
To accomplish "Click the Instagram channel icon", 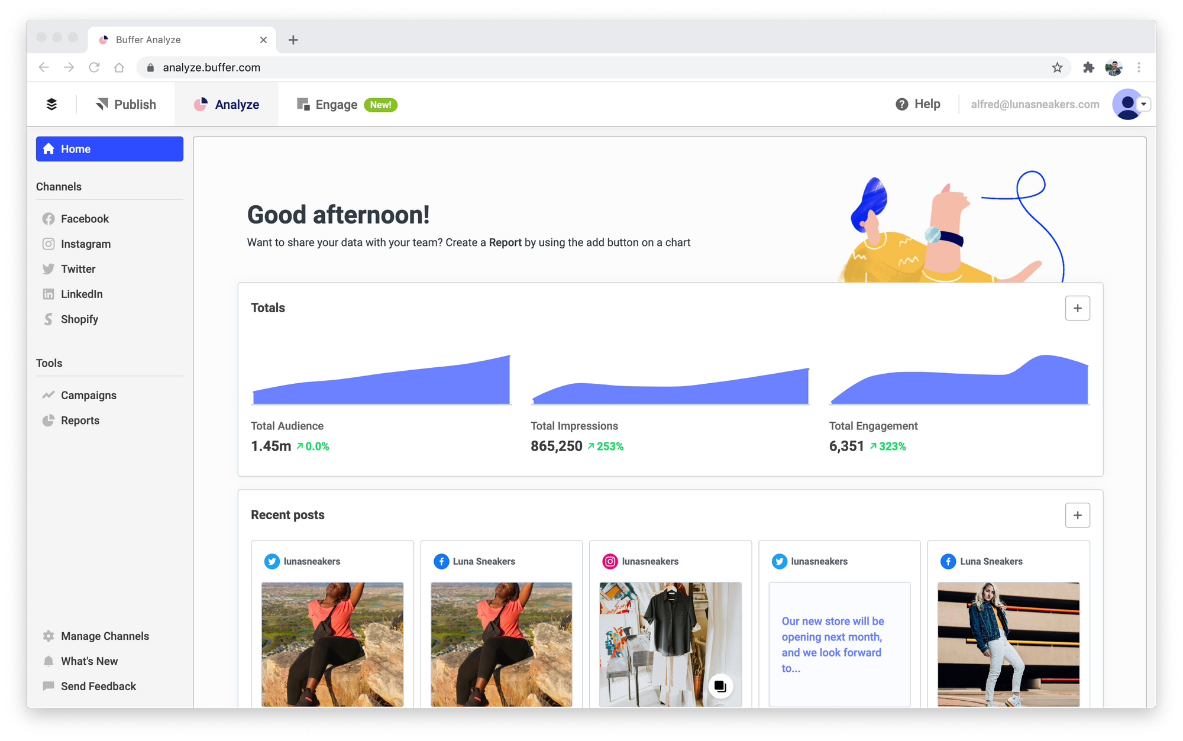I will coord(49,244).
